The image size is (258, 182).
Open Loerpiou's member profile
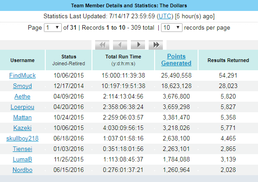[x=22, y=107]
